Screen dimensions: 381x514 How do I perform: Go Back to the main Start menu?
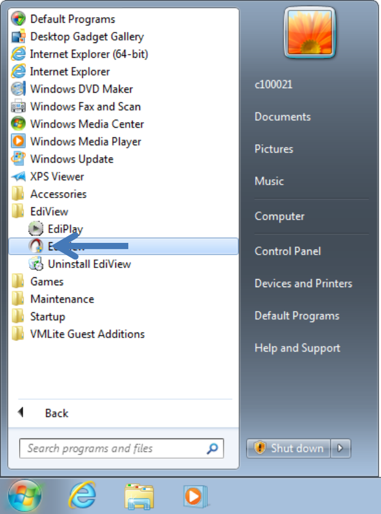[44, 413]
